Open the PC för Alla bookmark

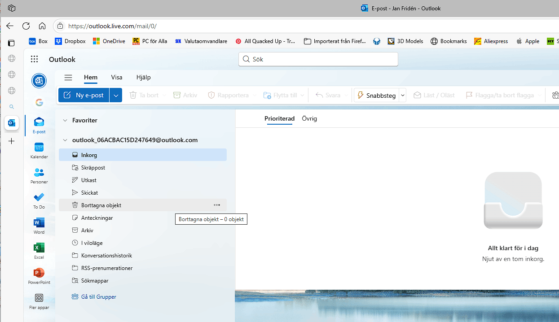pyautogui.click(x=150, y=41)
